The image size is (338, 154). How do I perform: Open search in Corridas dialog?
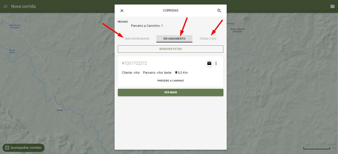[x=219, y=11]
